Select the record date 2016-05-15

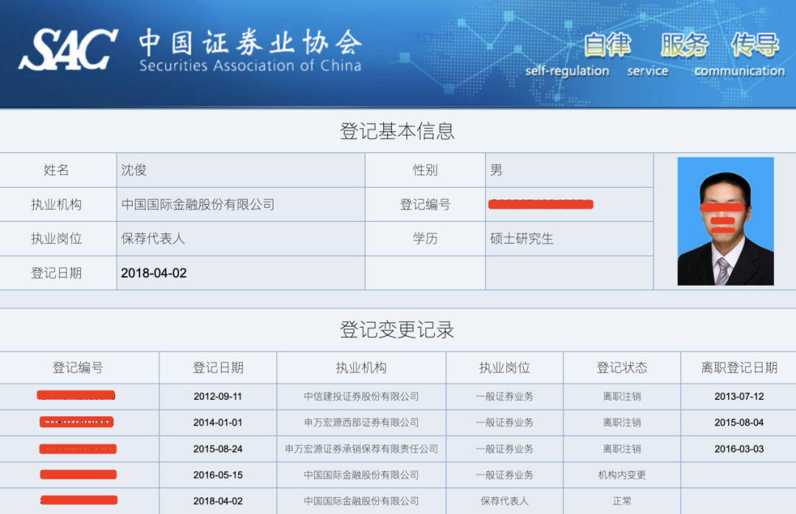tap(217, 475)
